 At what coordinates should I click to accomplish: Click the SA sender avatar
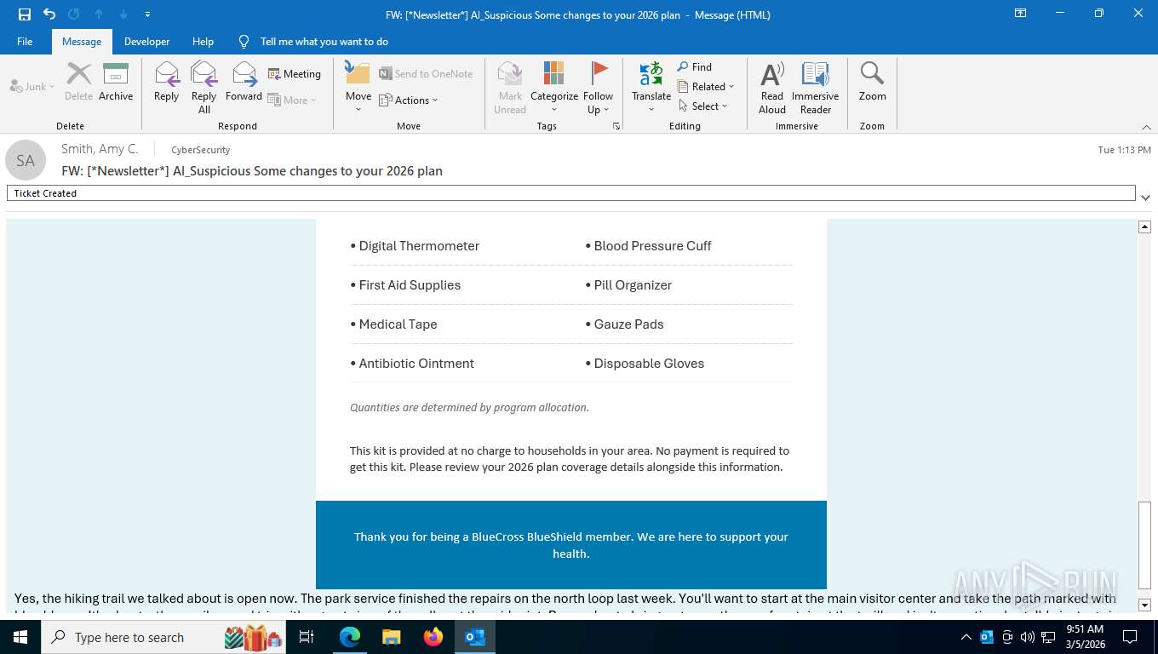coord(26,160)
